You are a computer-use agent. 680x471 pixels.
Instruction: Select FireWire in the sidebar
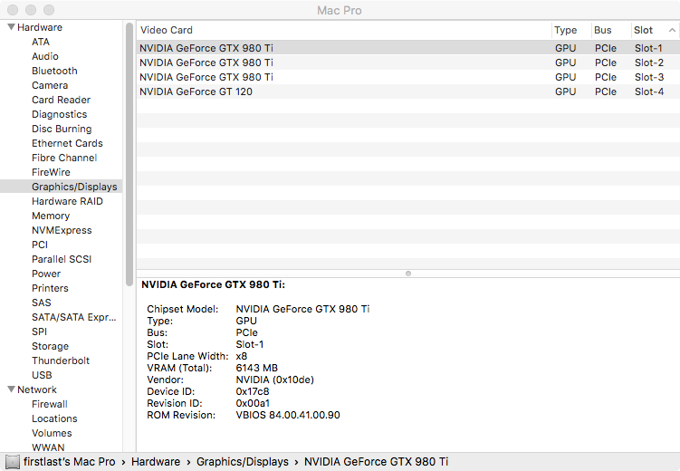(x=51, y=172)
